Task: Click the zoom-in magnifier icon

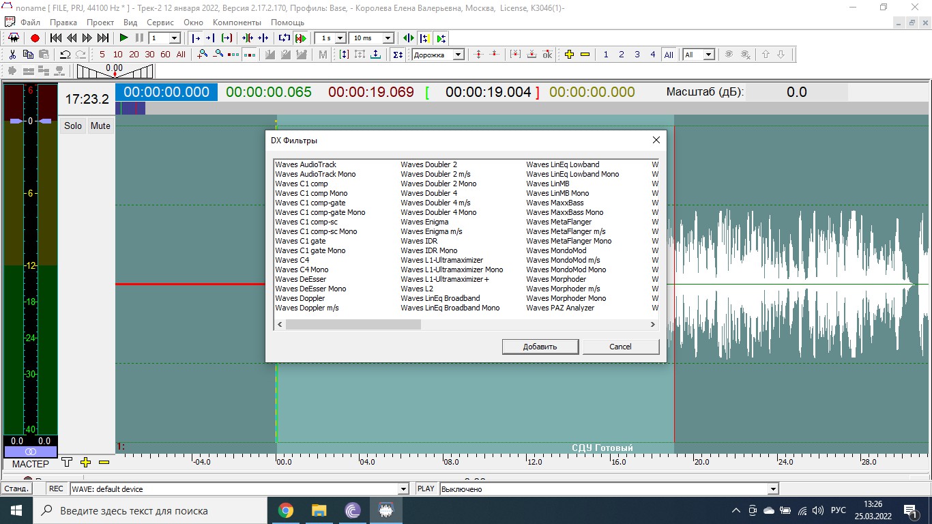Action: [203, 55]
